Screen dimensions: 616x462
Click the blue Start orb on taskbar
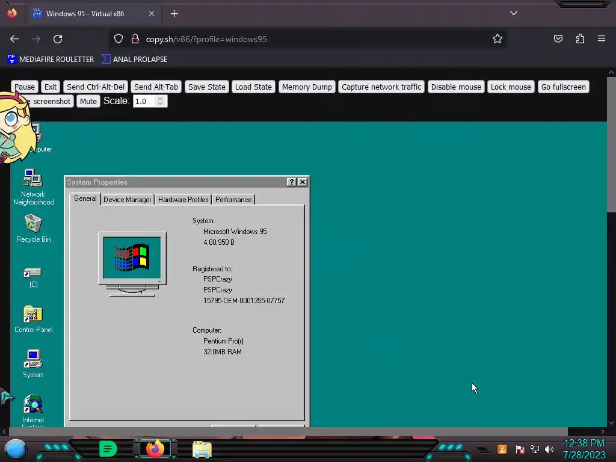(15, 449)
